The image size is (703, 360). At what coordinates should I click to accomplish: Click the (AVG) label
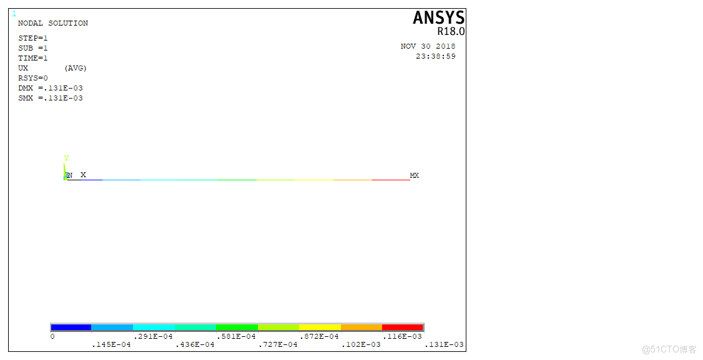76,68
